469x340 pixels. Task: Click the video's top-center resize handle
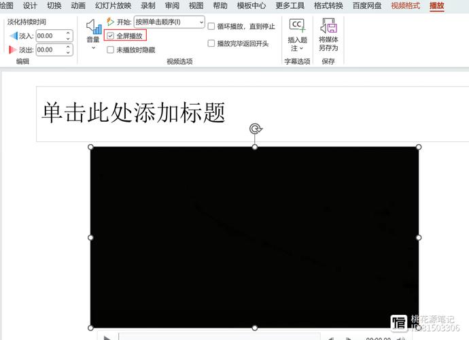point(254,147)
